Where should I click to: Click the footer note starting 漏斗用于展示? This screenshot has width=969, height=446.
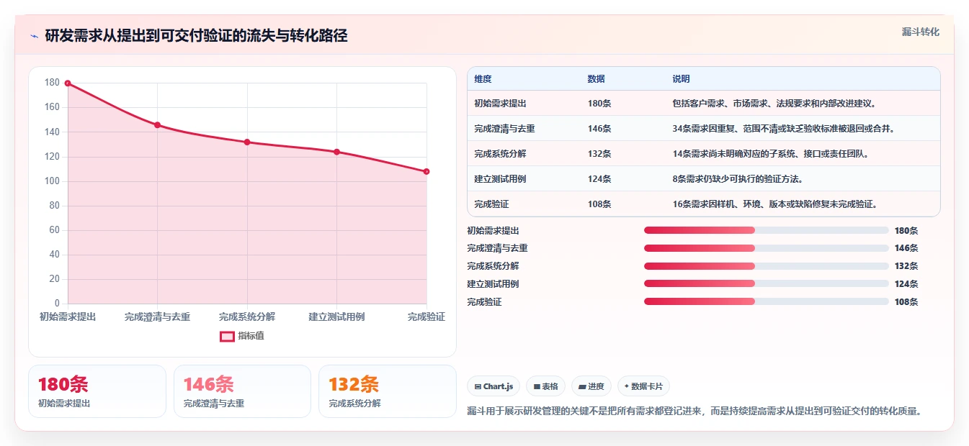[695, 411]
